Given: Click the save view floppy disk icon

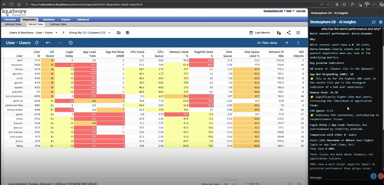Looking at the screenshot, I should (x=128, y=33).
